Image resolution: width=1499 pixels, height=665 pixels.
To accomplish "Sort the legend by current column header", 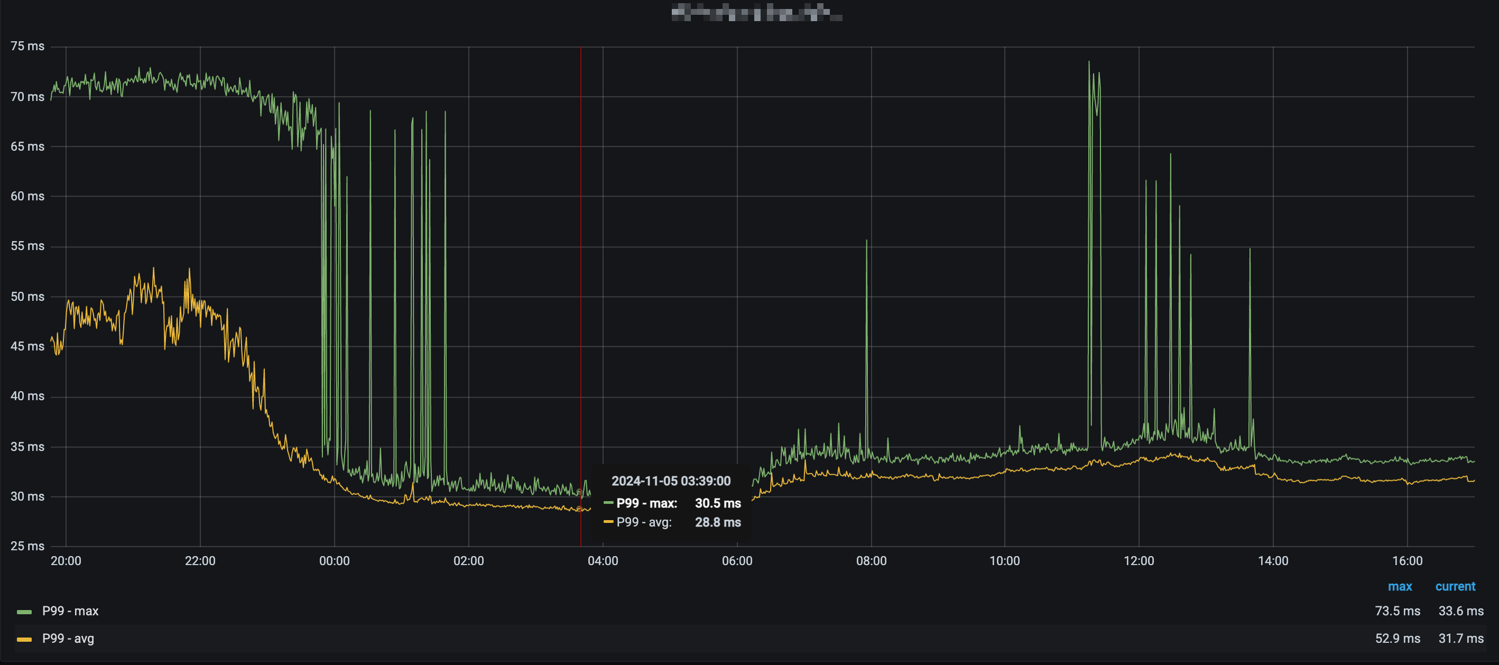I will click(1455, 586).
